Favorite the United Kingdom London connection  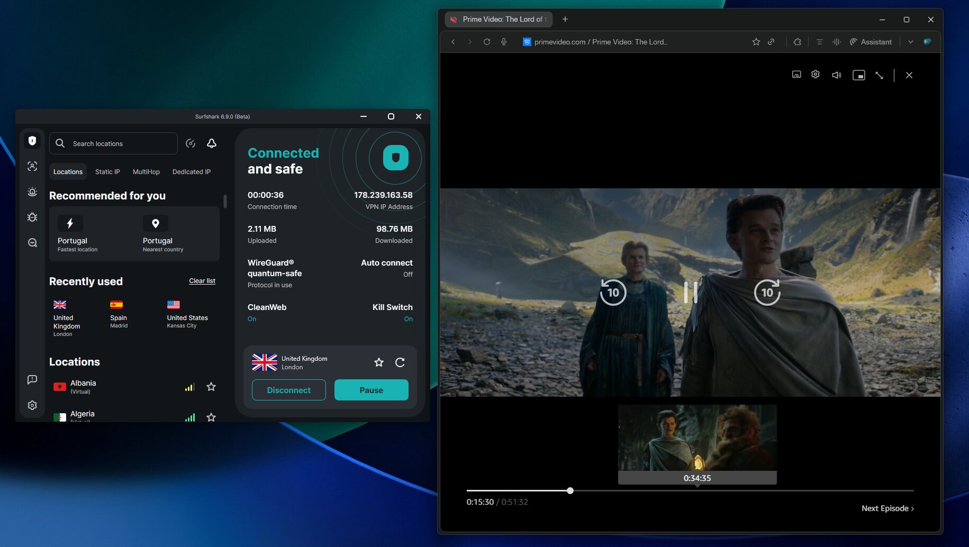tap(379, 362)
